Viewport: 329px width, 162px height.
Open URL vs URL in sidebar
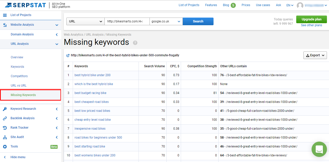click(18, 86)
